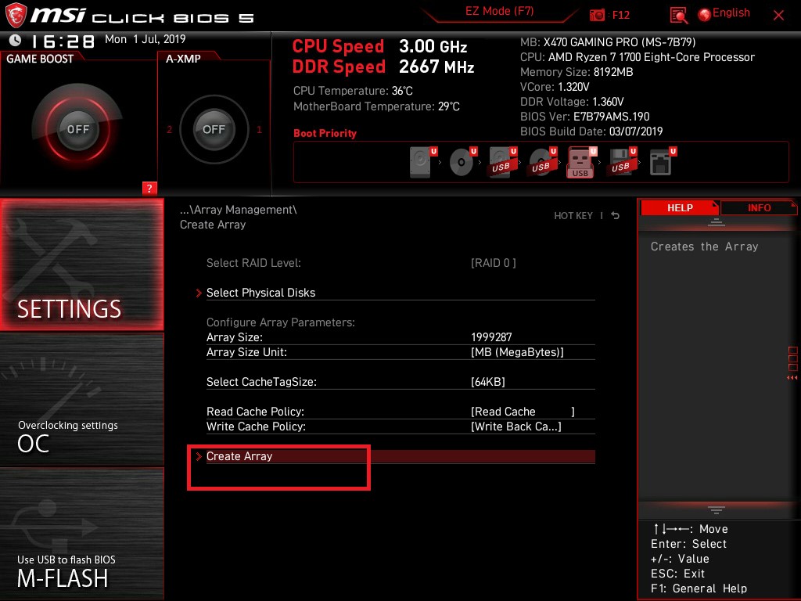Select the highlighted USB key boot device
801x601 pixels.
click(580, 163)
